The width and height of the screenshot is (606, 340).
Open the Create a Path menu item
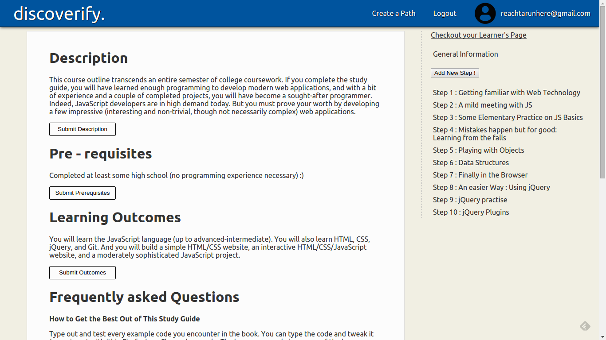394,13
